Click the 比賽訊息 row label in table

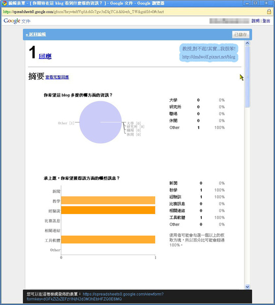[x=177, y=204]
